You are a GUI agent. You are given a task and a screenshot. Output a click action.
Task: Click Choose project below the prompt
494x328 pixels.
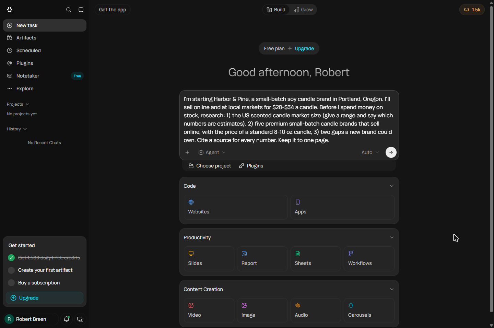[210, 166]
